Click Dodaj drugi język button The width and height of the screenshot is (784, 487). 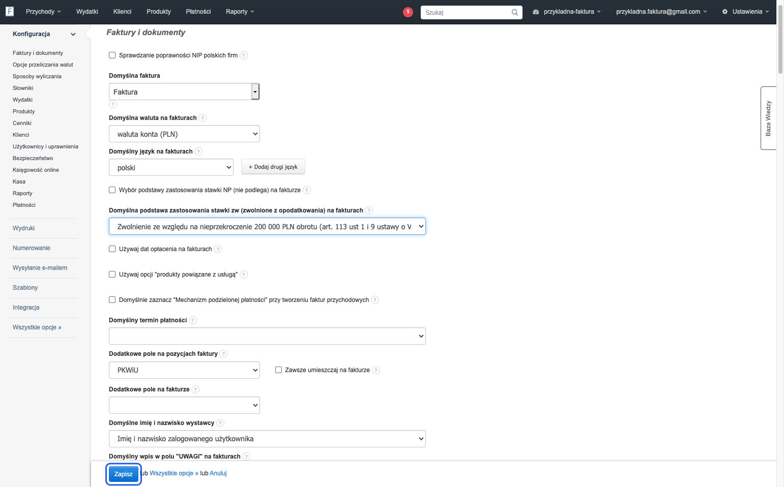tap(273, 167)
